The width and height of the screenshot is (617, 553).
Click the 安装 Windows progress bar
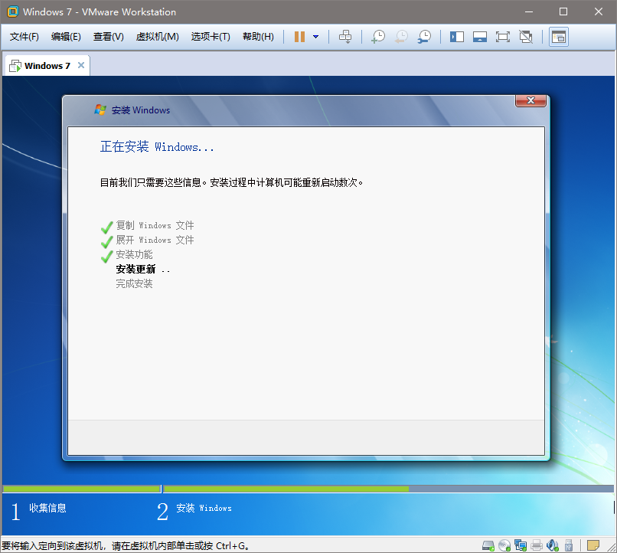(388, 489)
